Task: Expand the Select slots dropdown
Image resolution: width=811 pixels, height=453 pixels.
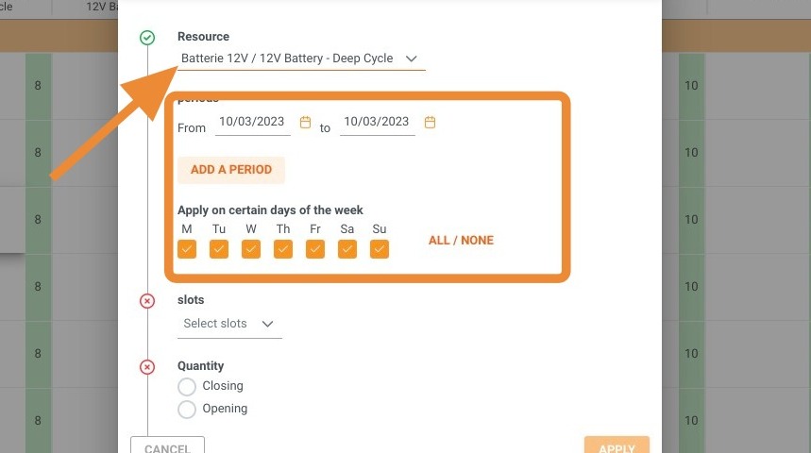Action: click(x=229, y=324)
